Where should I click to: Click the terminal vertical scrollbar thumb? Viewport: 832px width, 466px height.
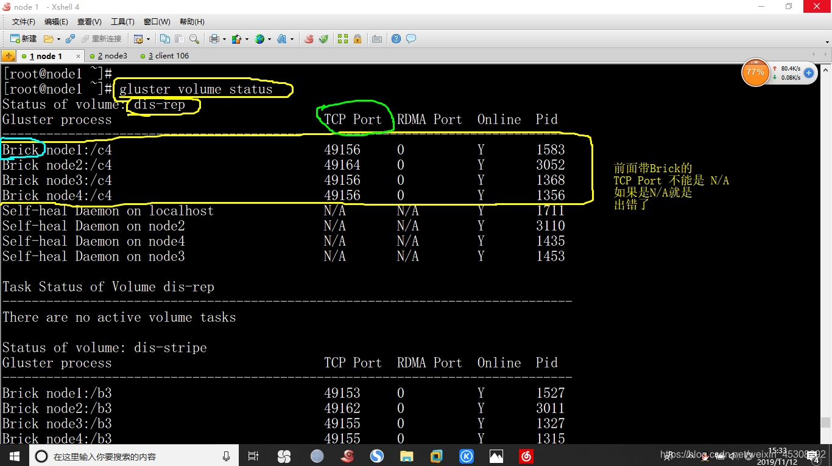coord(826,422)
